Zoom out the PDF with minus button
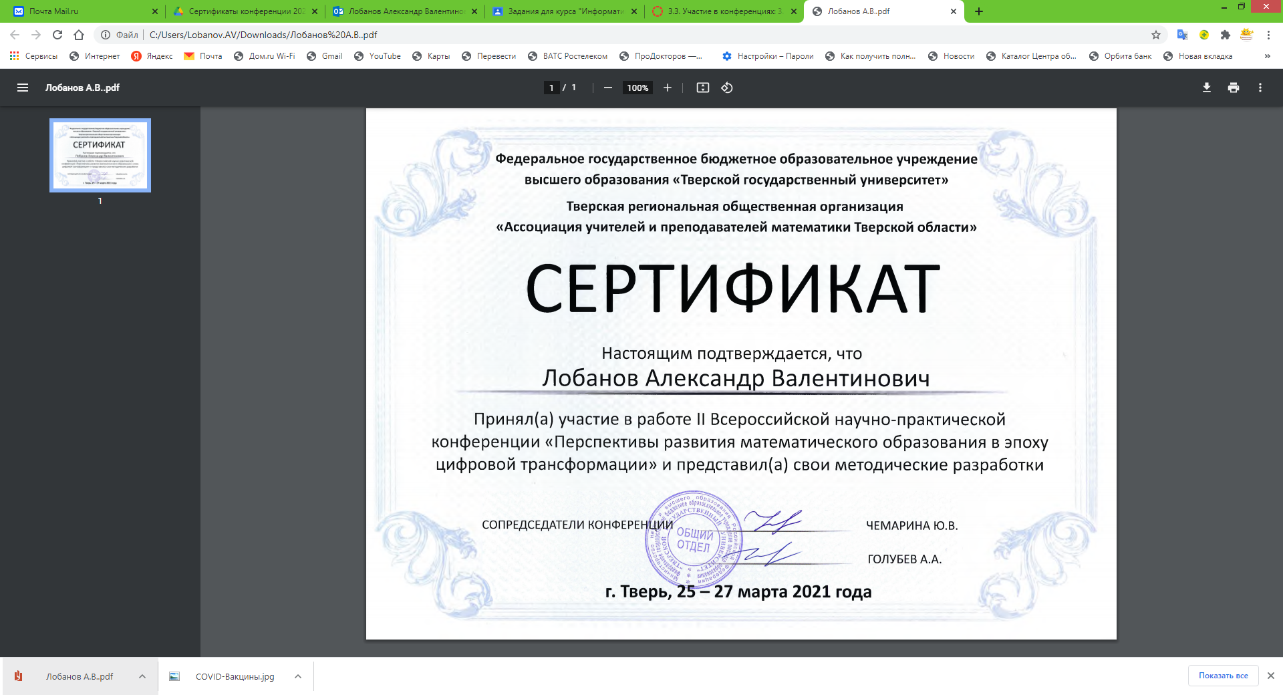1283x695 pixels. (x=607, y=88)
